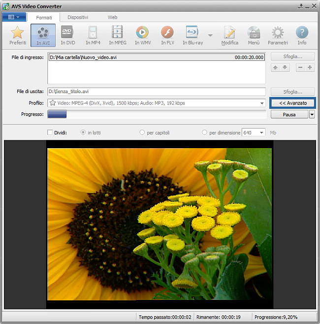This screenshot has height=324, width=320.
Task: Switch to the Web tab
Action: [113, 17]
